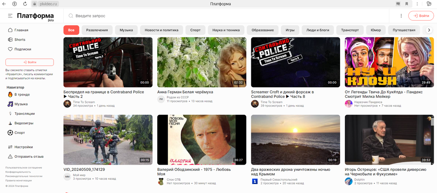Open Игорь Острецов interview thumbnail
The width and height of the screenshot is (437, 193).
coord(389,140)
